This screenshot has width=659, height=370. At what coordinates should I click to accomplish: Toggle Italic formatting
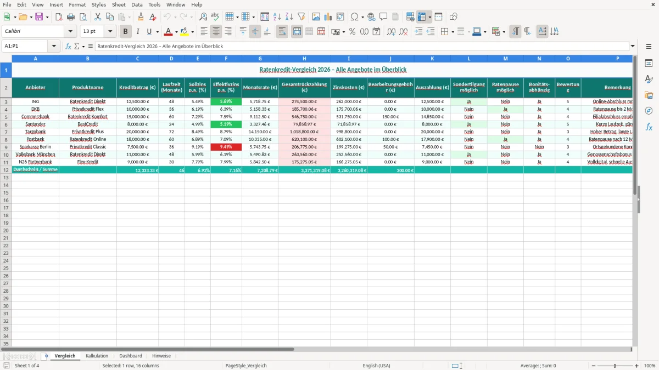point(138,32)
